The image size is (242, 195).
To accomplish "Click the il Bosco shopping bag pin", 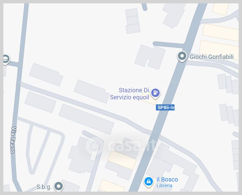I will point(149,182).
